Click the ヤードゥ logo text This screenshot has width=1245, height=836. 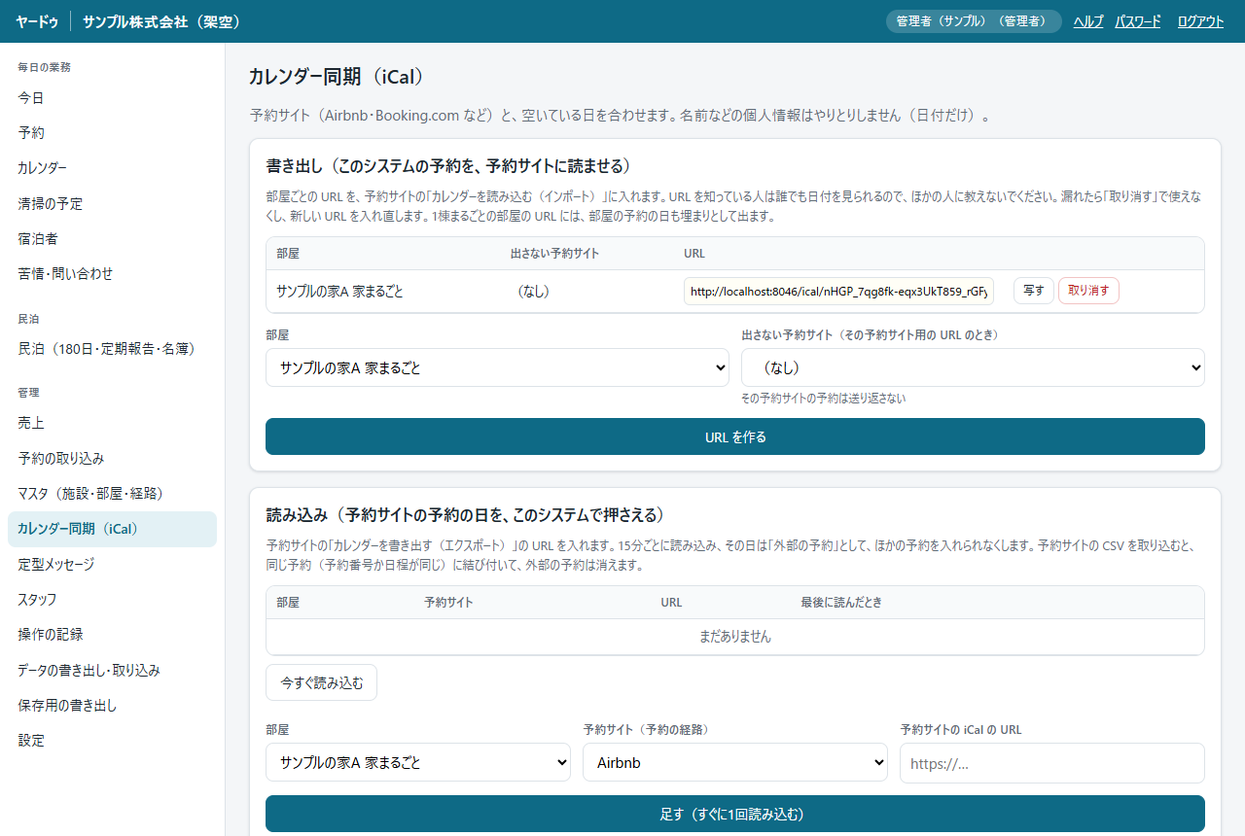tap(37, 21)
